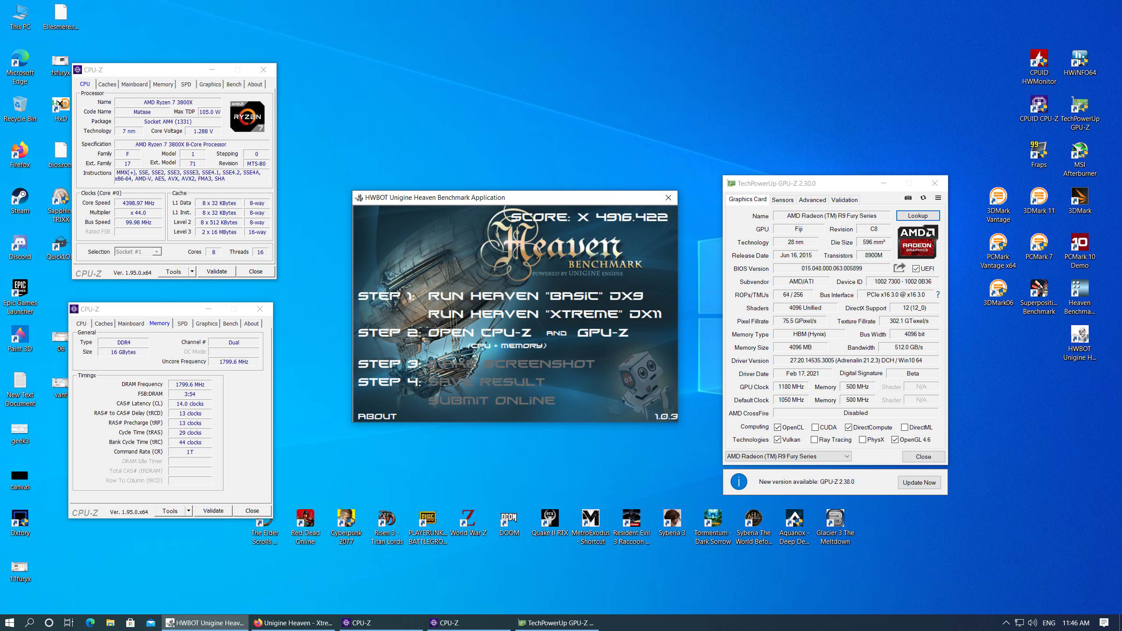This screenshot has width=1122, height=631.
Task: Click the Bus Interface question mark icon
Action: click(x=937, y=294)
